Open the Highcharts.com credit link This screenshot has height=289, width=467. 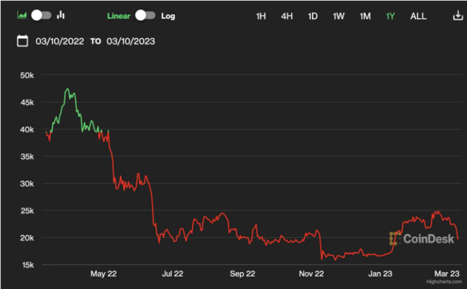click(444, 282)
